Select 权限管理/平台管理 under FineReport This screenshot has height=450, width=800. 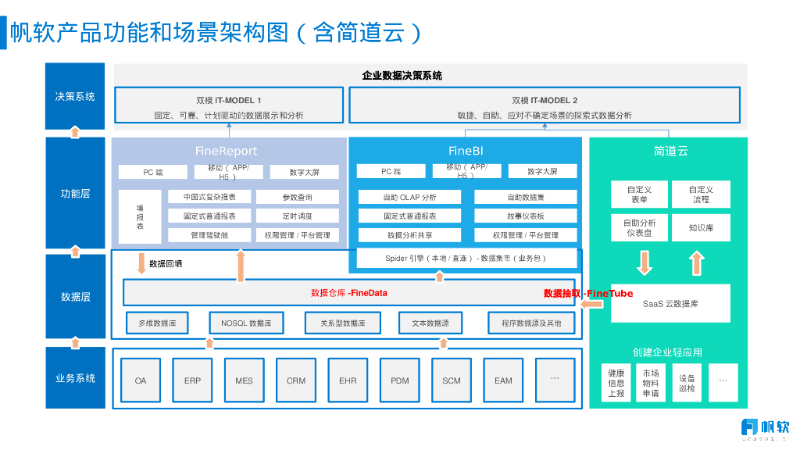298,235
